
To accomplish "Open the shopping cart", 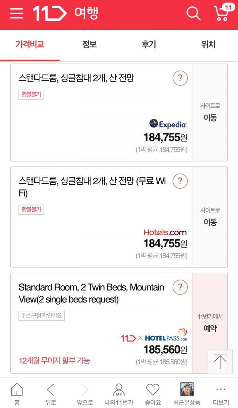I will pyautogui.click(x=222, y=13).
